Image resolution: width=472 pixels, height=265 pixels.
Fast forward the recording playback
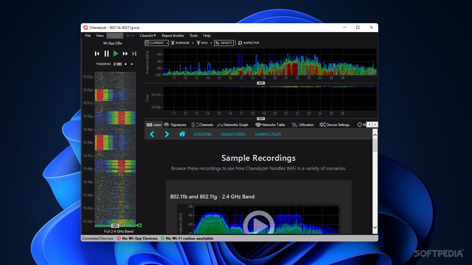(x=125, y=54)
